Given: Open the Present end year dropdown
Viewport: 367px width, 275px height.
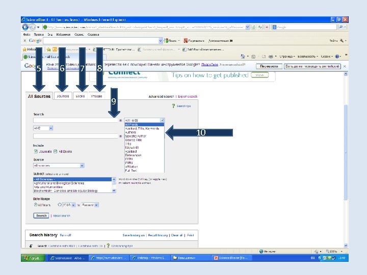Looking at the screenshot, I should click(96, 205).
